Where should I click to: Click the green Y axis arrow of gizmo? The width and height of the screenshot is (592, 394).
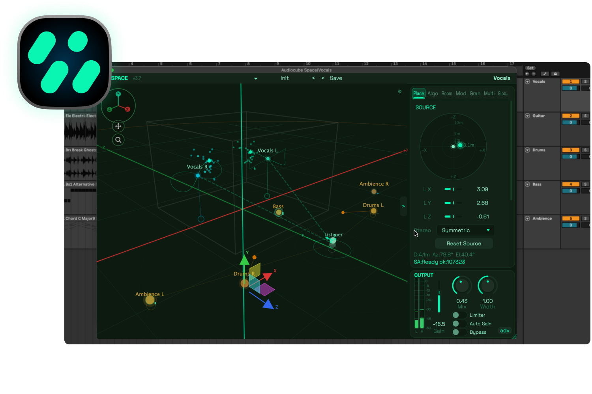coord(244,260)
